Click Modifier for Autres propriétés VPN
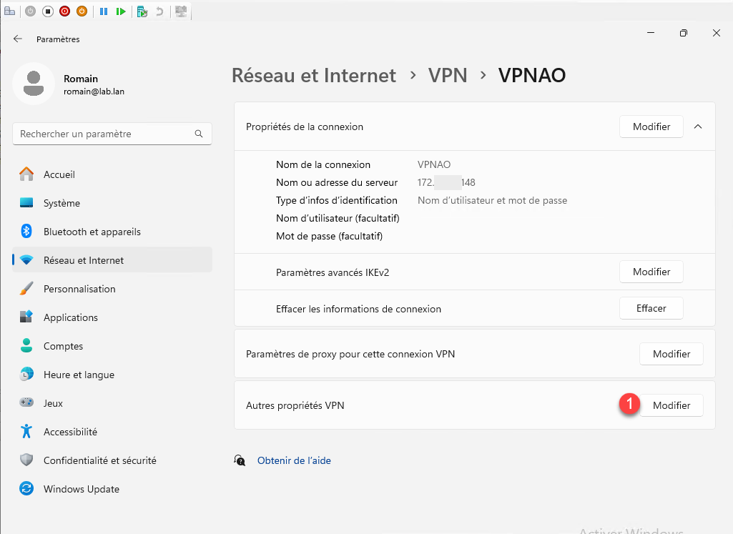This screenshot has width=733, height=534. (671, 405)
